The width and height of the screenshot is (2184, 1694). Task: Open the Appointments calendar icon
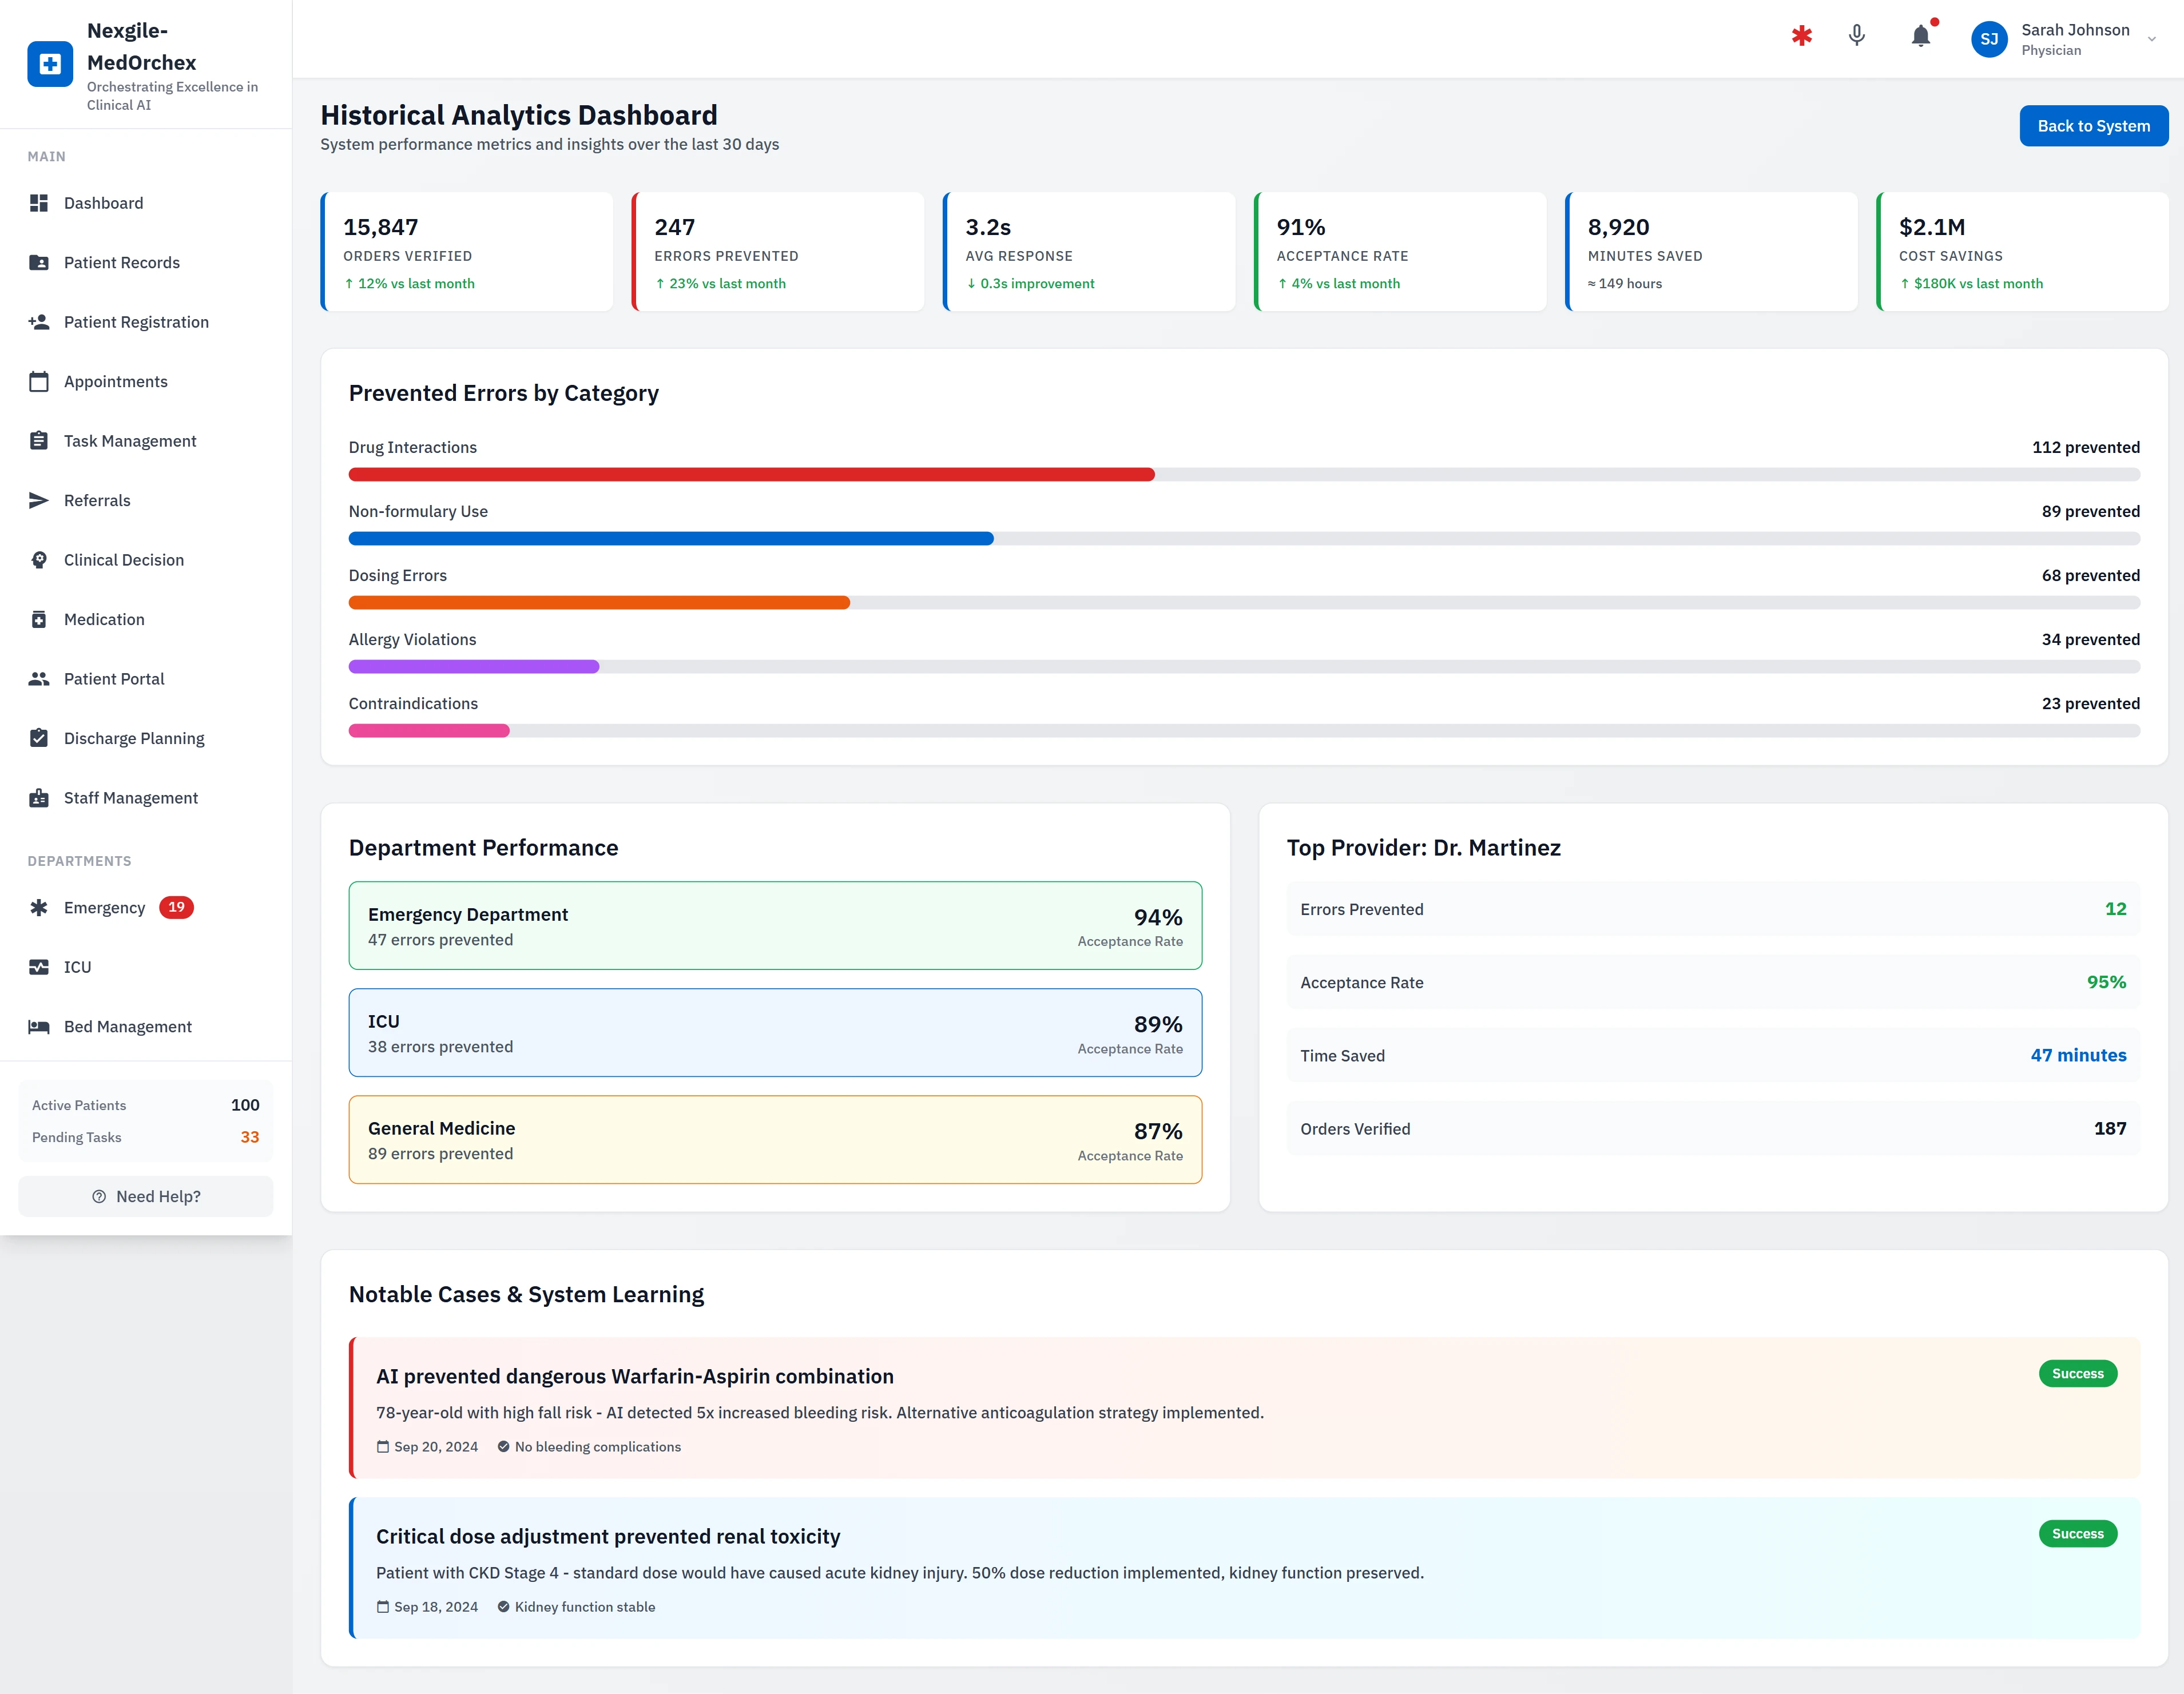[x=39, y=381]
